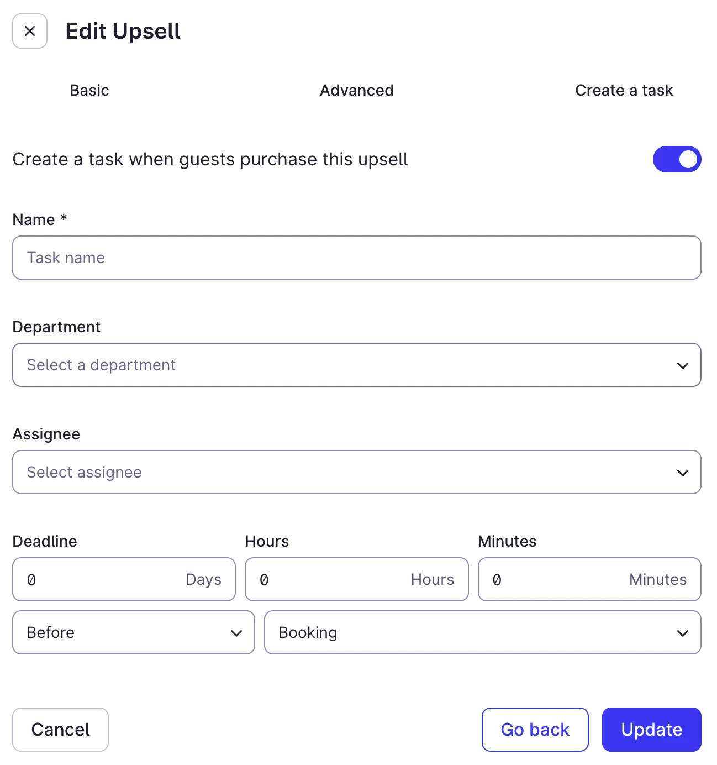Switch to the Basic tab
717x765 pixels.
(89, 90)
